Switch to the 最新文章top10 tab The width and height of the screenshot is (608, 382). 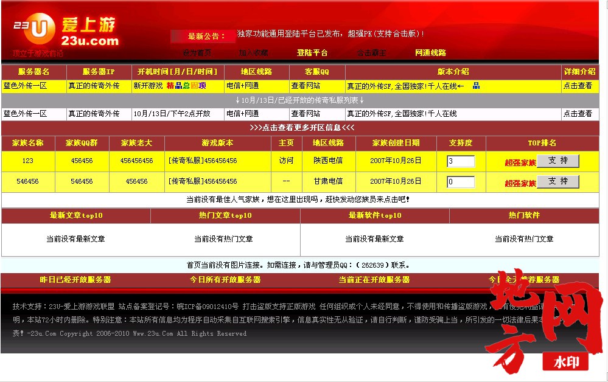[76, 215]
